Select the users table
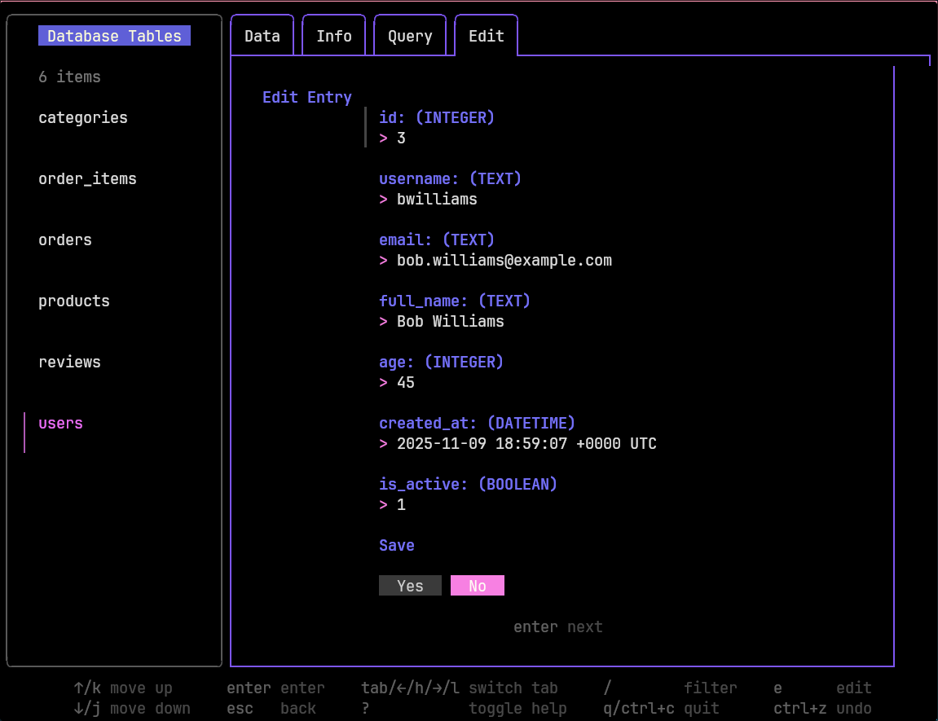 [60, 423]
